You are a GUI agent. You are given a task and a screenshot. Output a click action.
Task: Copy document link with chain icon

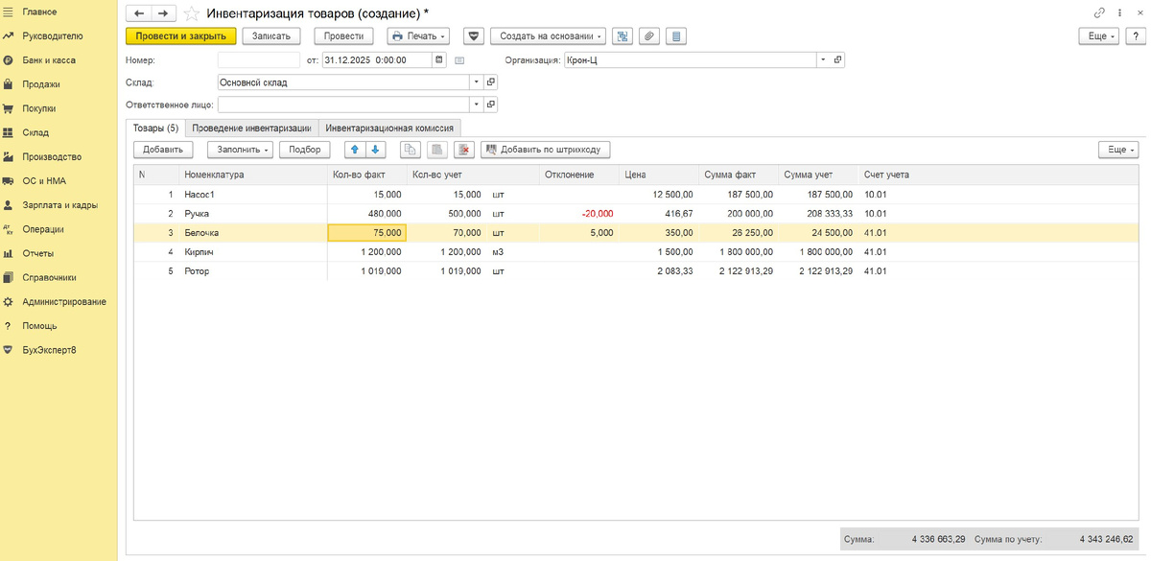tap(1099, 12)
